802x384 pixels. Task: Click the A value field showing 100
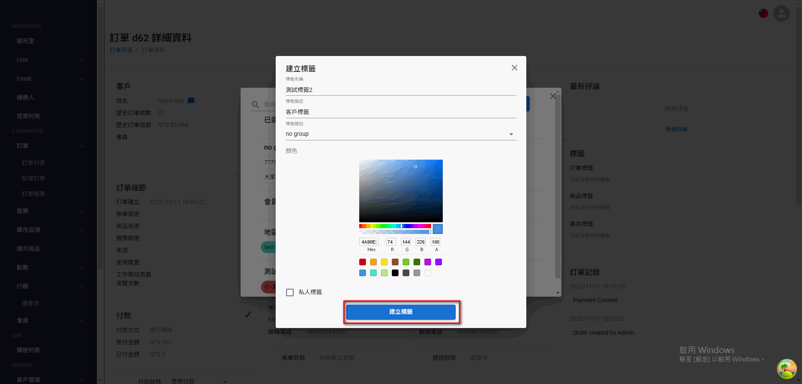436,242
